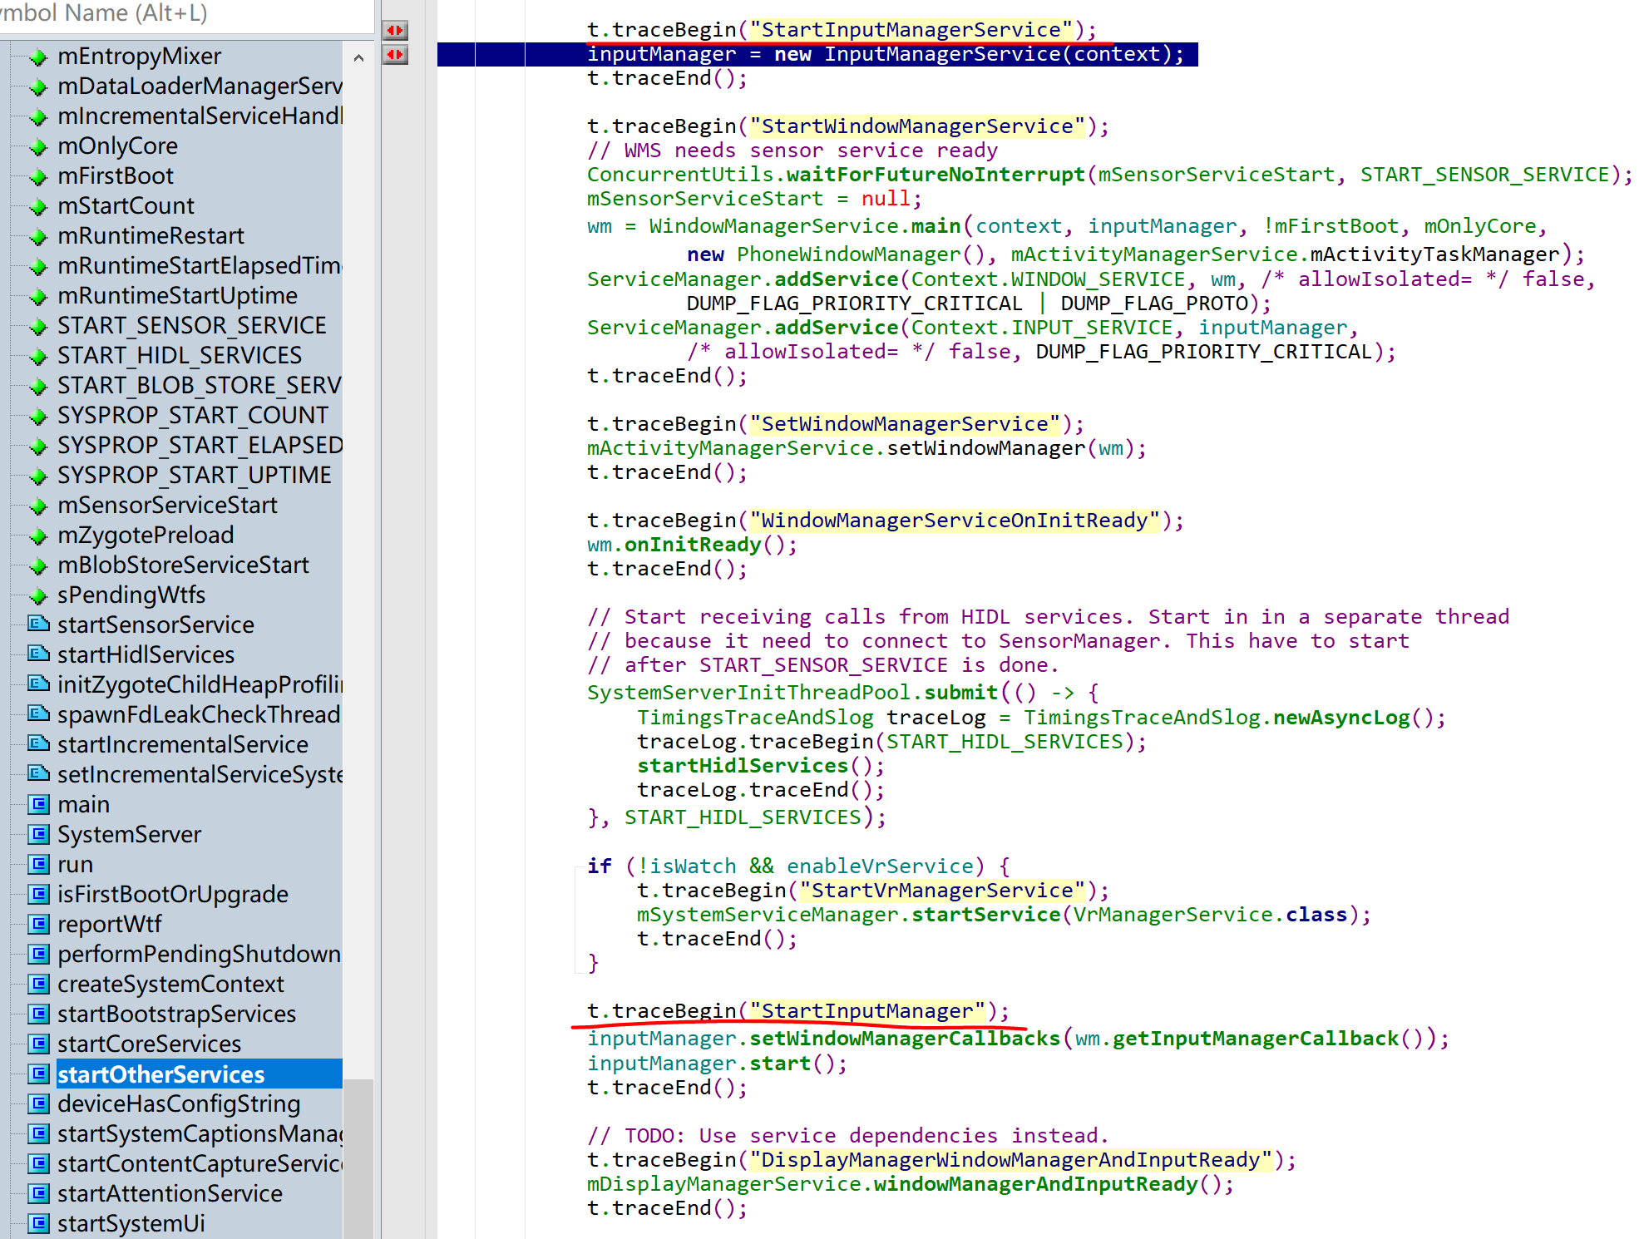This screenshot has height=1239, width=1644.
Task: Select startOtherServices in symbol list
Action: 160,1074
